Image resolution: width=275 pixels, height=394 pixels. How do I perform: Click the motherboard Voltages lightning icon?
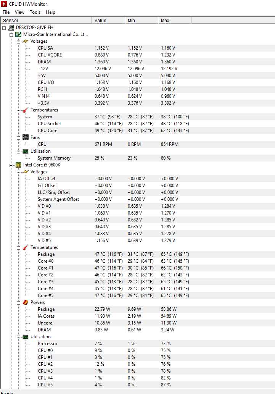click(26, 41)
